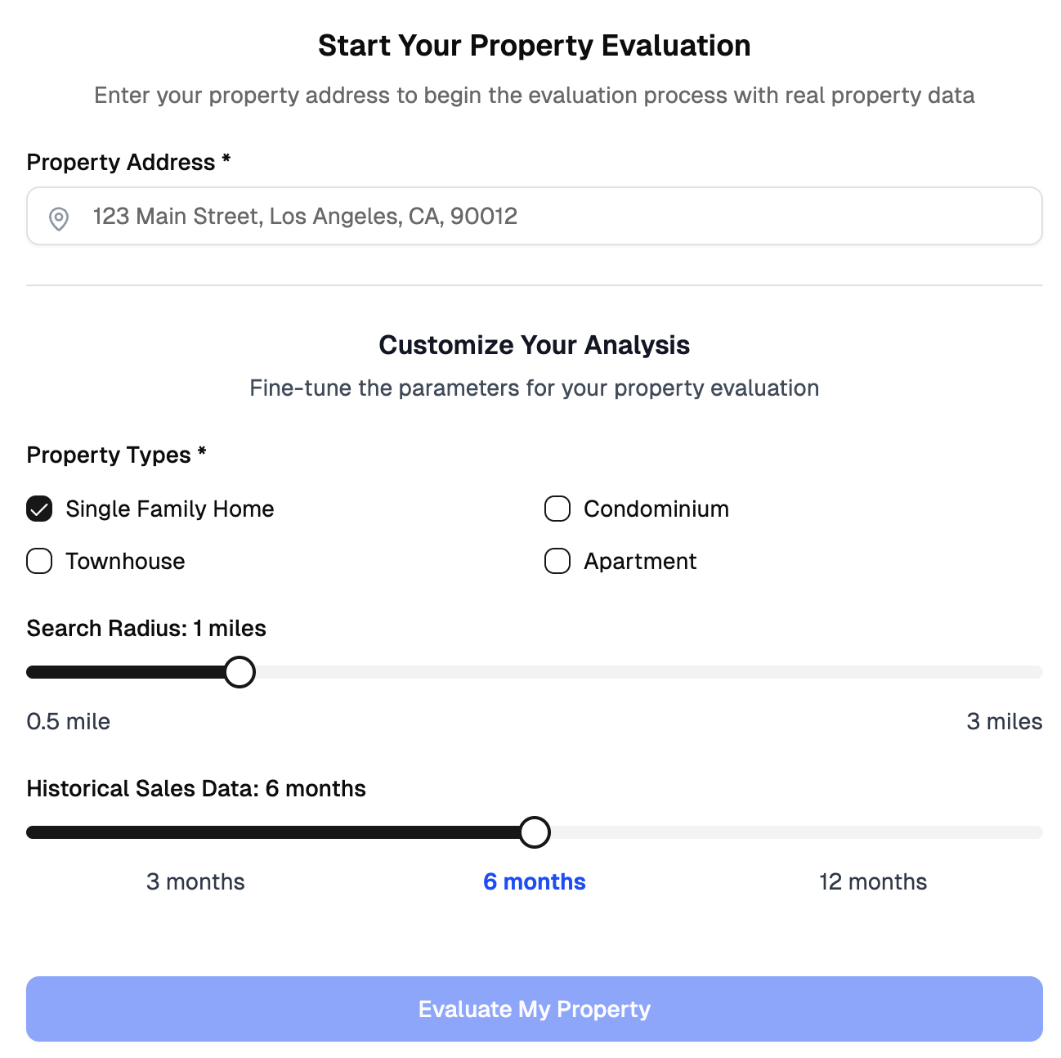
Task: Check the Townhouse property type
Action: coord(38,561)
